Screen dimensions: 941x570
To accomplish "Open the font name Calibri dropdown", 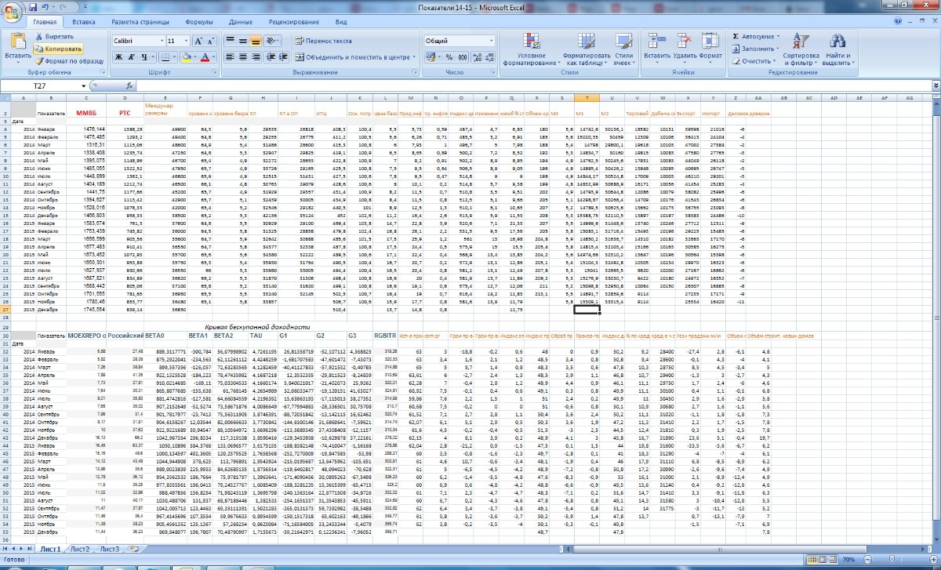I will click(159, 41).
